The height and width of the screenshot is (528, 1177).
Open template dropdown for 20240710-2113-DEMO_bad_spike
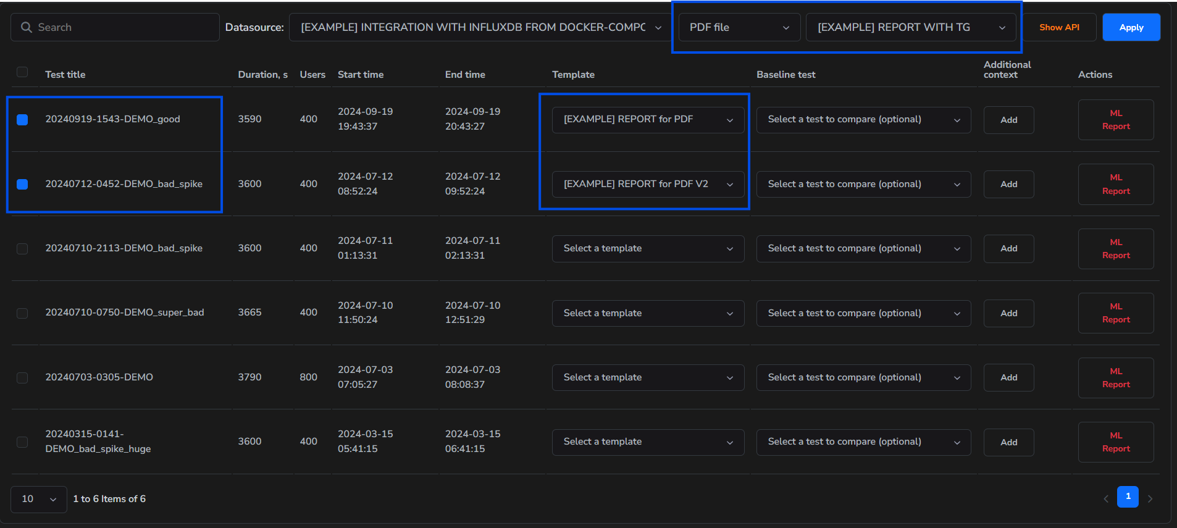pos(648,249)
